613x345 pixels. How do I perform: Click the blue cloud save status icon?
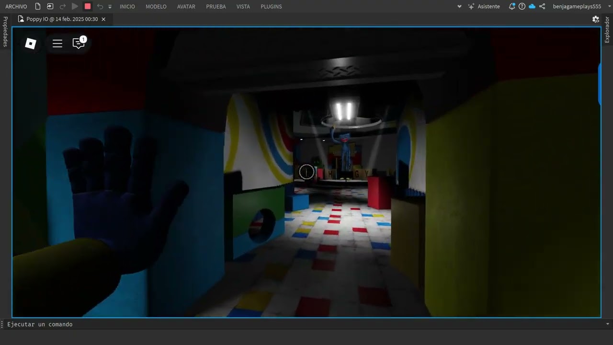click(x=532, y=6)
